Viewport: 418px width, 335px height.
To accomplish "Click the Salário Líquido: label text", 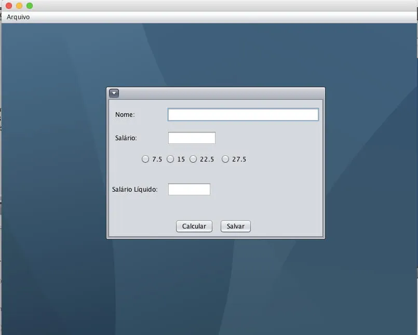I will click(x=134, y=190).
